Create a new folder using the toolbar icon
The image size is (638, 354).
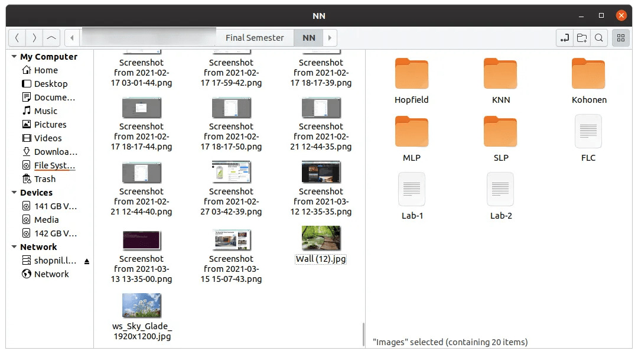pyautogui.click(x=581, y=37)
